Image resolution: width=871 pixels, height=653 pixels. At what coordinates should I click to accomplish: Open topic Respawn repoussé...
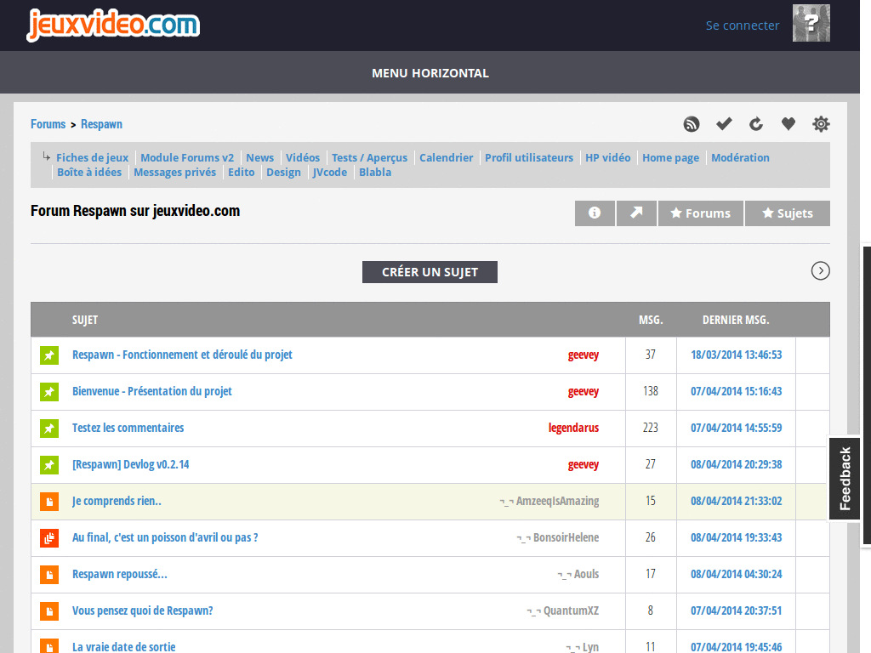[x=119, y=574]
